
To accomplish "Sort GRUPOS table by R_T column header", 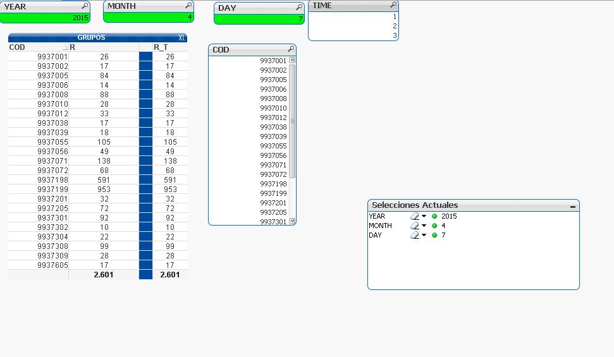I will pyautogui.click(x=169, y=47).
